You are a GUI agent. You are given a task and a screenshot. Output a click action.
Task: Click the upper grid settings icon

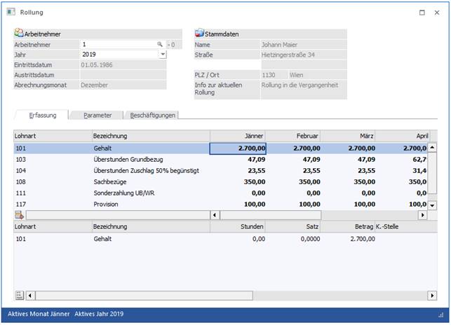(19, 215)
